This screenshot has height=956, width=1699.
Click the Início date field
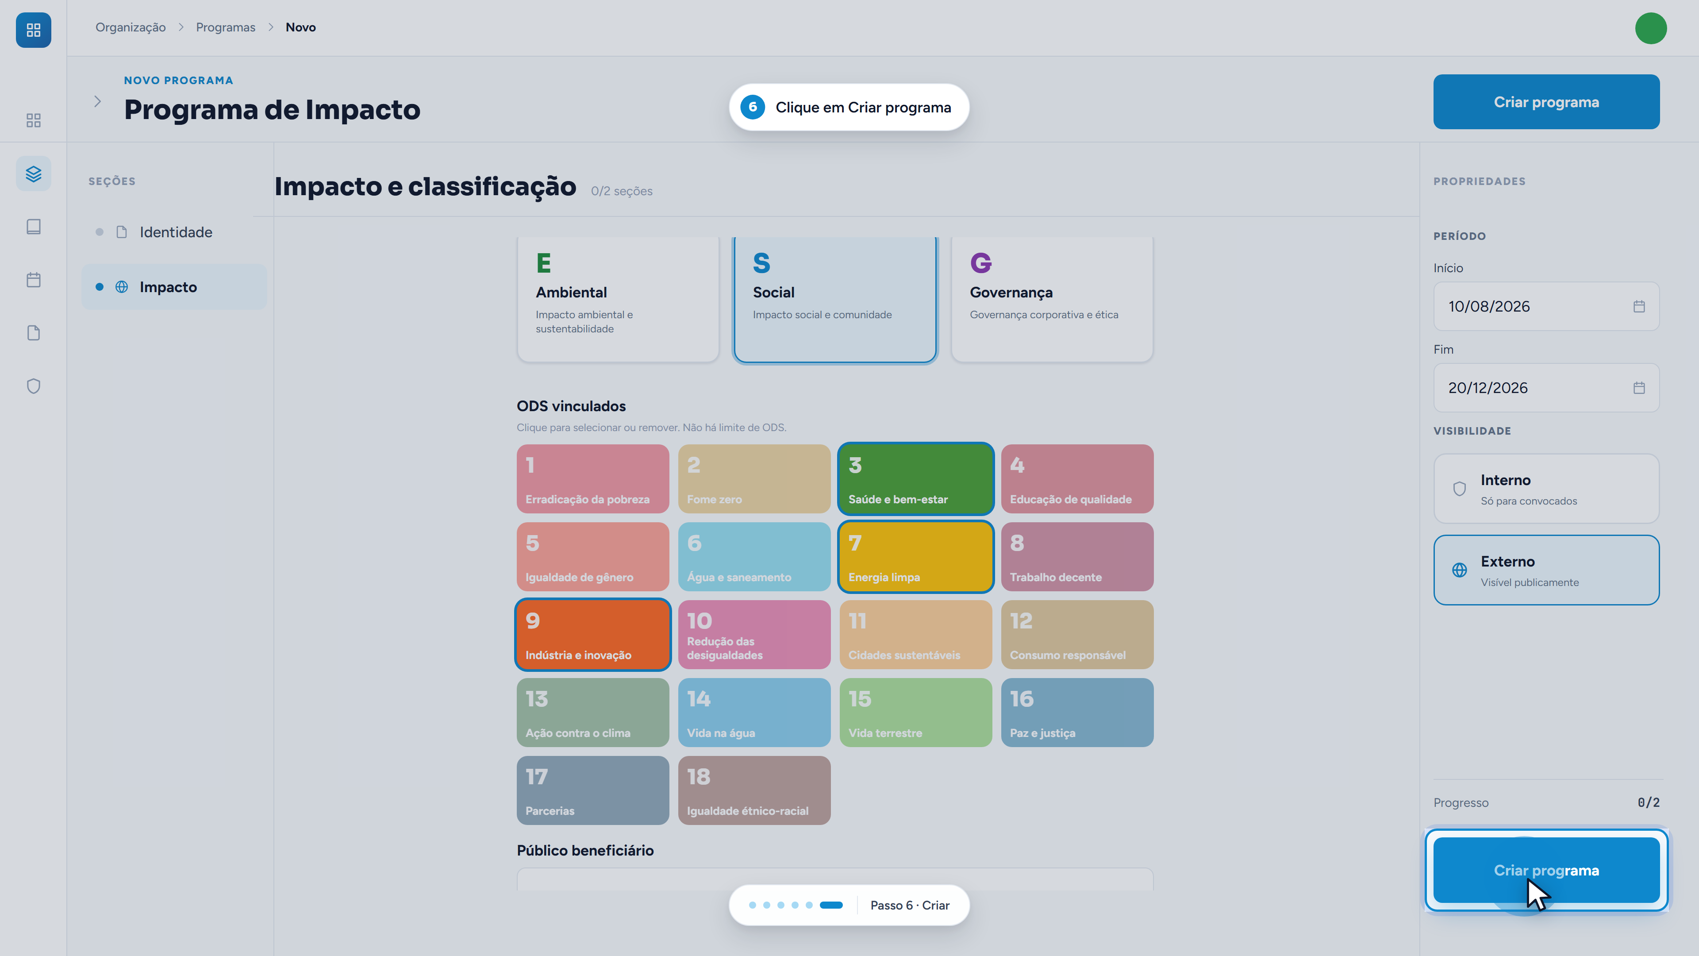[1546, 306]
